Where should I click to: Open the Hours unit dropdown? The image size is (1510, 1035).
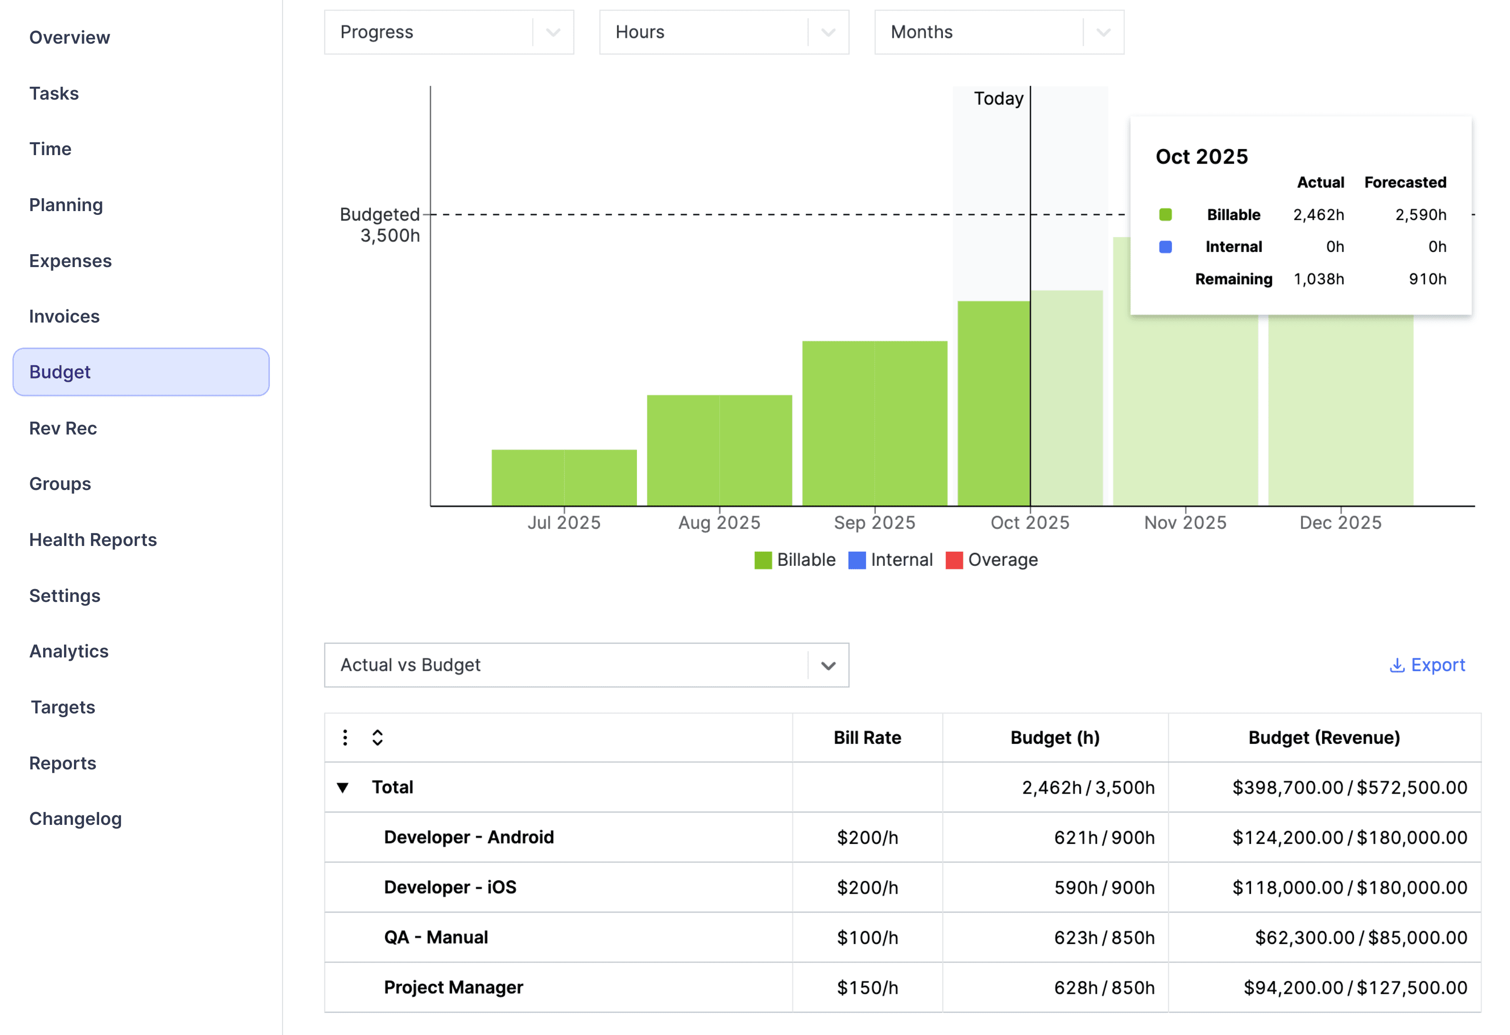pyautogui.click(x=723, y=32)
